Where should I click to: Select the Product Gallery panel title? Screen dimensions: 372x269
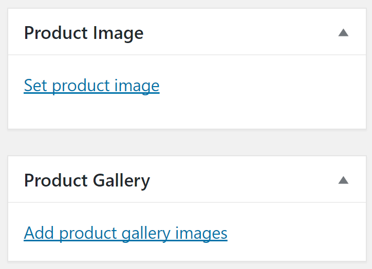tap(87, 181)
